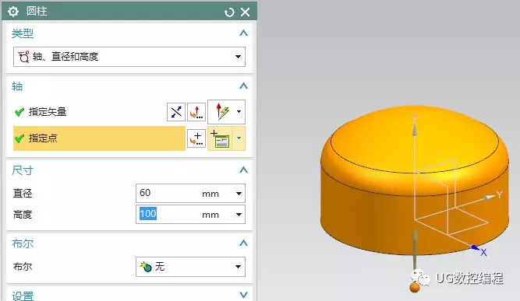Click the X axis handle
Viewport: 520px width, 301px height.
pyautogui.click(x=476, y=247)
